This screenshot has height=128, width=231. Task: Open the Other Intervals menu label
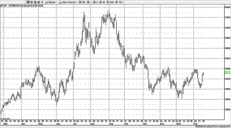point(69,2)
